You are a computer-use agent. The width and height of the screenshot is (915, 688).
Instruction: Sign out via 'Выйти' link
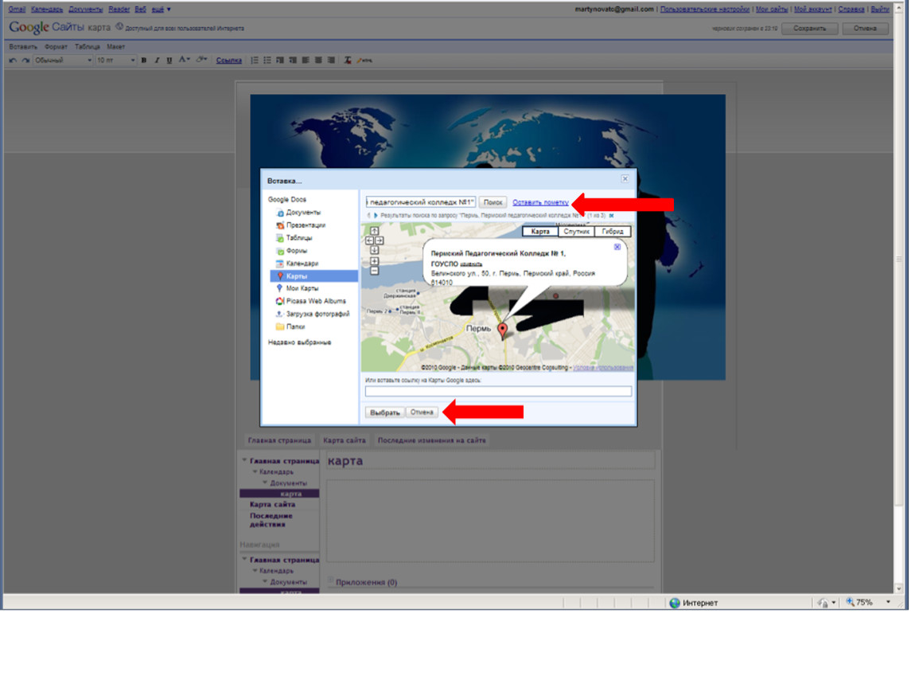click(880, 10)
